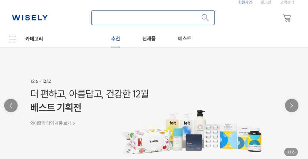Image resolution: width=308 pixels, height=159 pixels.
Task: Click the magnifier search icon
Action: pos(205,18)
